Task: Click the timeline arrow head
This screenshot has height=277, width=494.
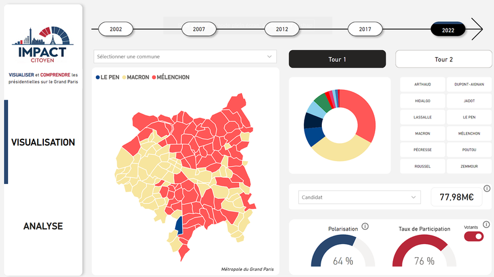Action: pos(477,29)
